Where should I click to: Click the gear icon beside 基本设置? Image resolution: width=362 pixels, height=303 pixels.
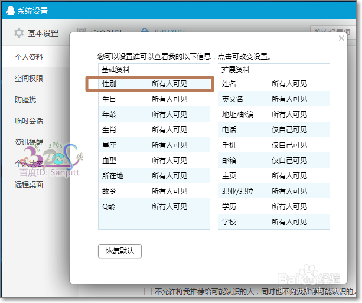coord(19,33)
